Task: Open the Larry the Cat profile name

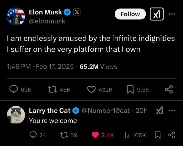Action: (x=50, y=111)
